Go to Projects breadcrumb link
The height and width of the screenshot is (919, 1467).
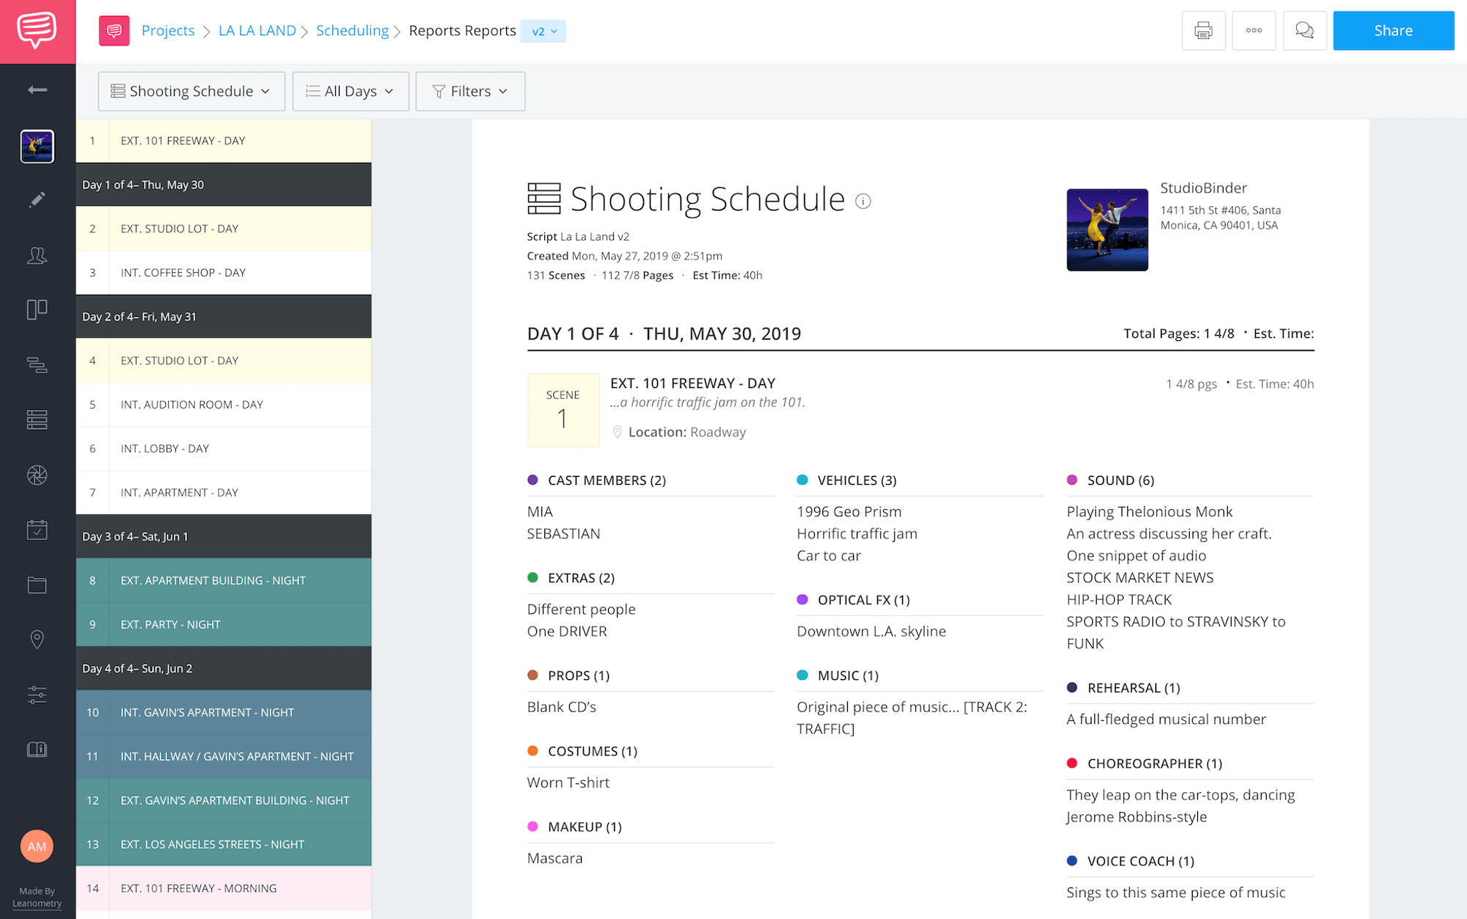point(168,31)
